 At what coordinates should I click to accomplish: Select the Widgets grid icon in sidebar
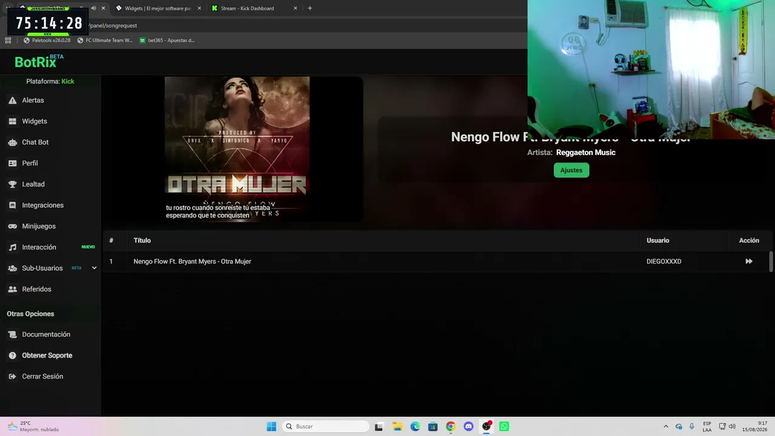pos(12,121)
